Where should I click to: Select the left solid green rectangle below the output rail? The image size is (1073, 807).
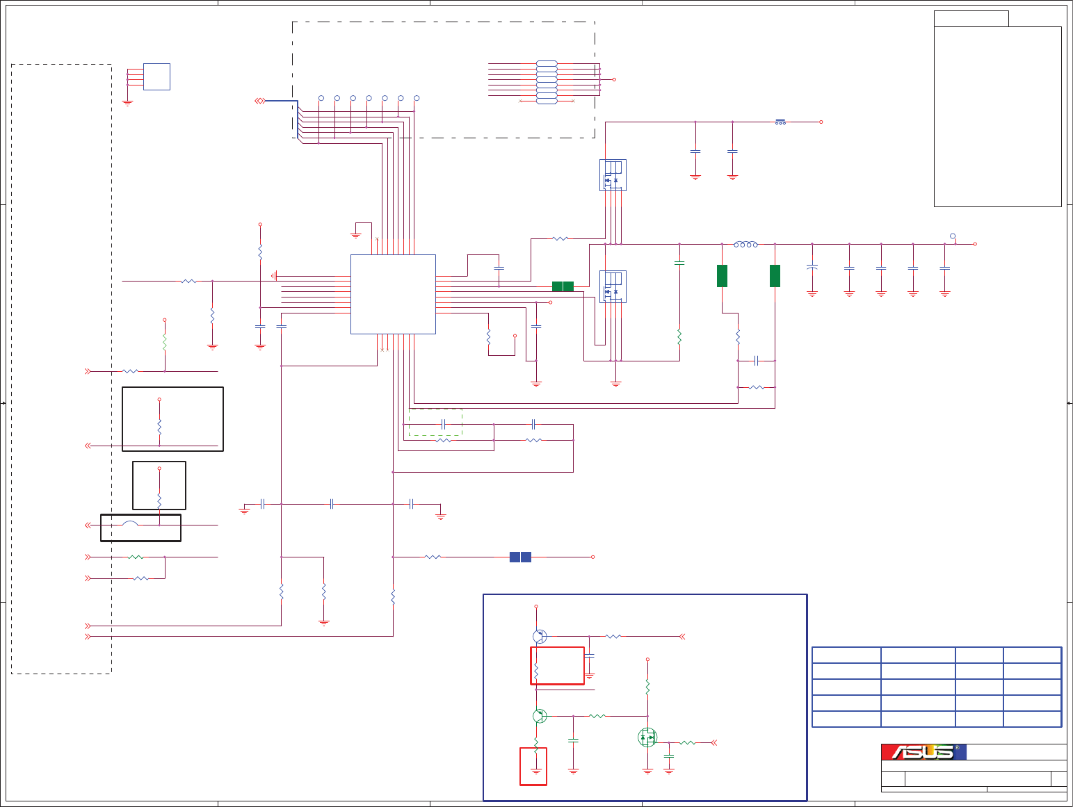[x=722, y=276]
